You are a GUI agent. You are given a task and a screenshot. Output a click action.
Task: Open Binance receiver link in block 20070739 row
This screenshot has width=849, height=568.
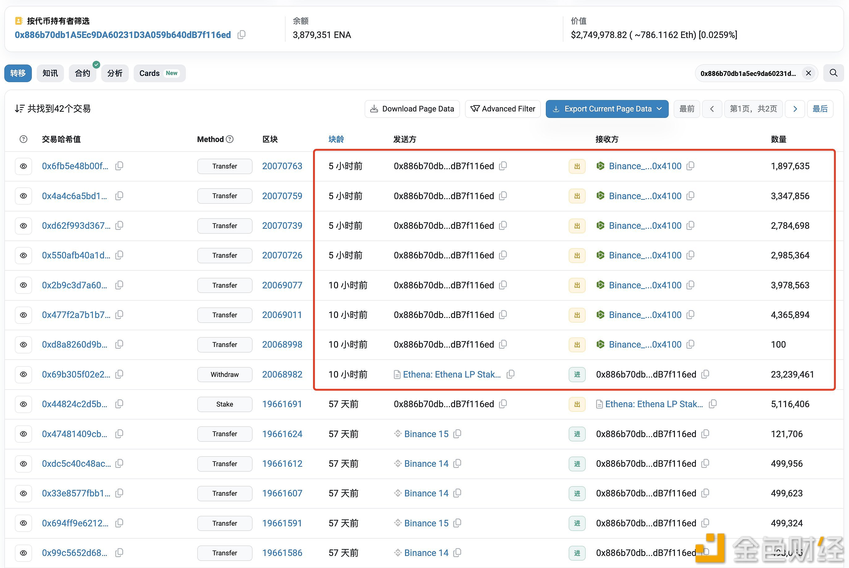(x=645, y=226)
